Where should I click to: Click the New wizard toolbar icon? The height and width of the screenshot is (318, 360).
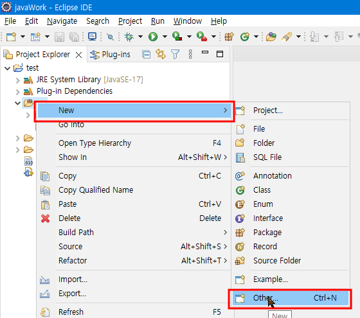click(11, 37)
